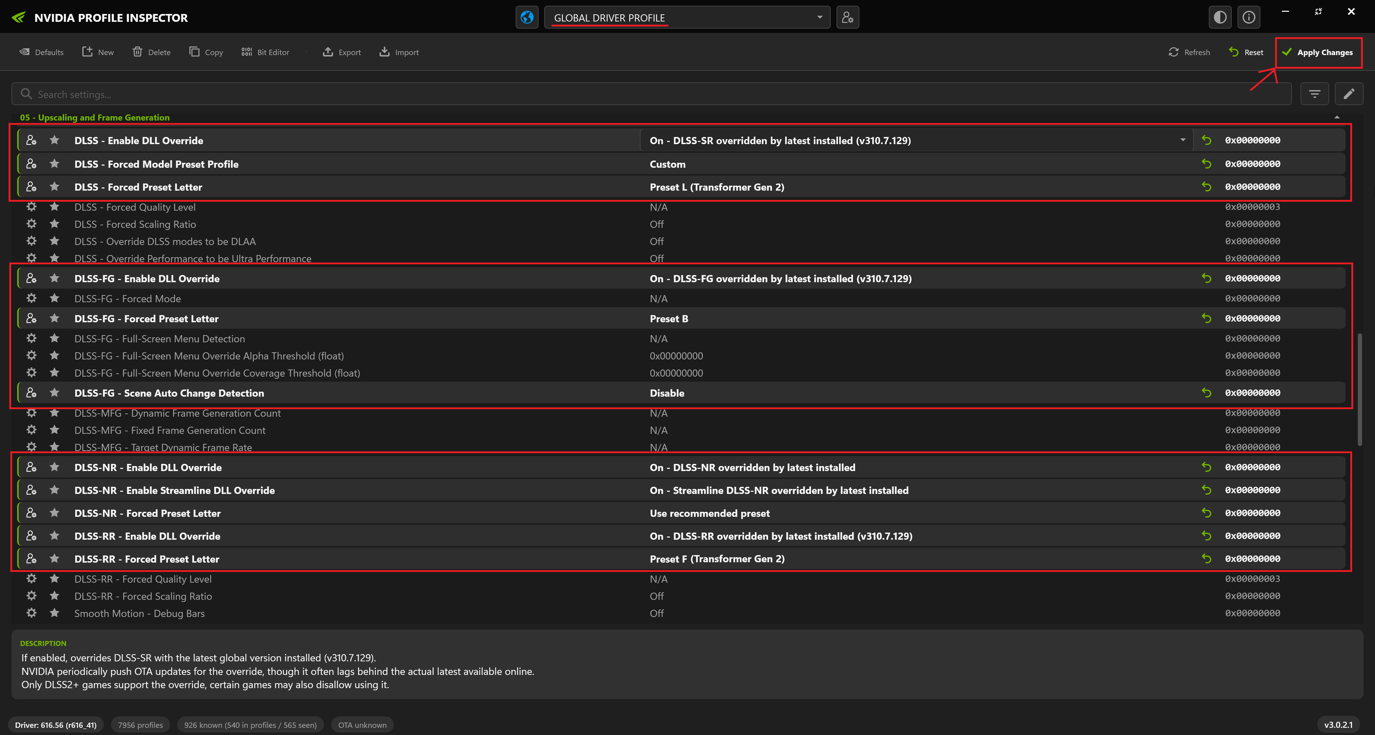
Task: Click gear icon for DLSS - Forced Quality Level
Action: [32, 207]
